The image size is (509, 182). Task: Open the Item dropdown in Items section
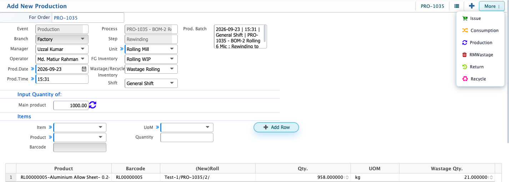[80, 128]
